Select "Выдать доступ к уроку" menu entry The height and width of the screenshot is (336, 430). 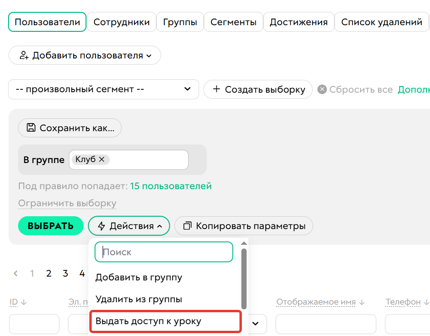[x=147, y=321]
